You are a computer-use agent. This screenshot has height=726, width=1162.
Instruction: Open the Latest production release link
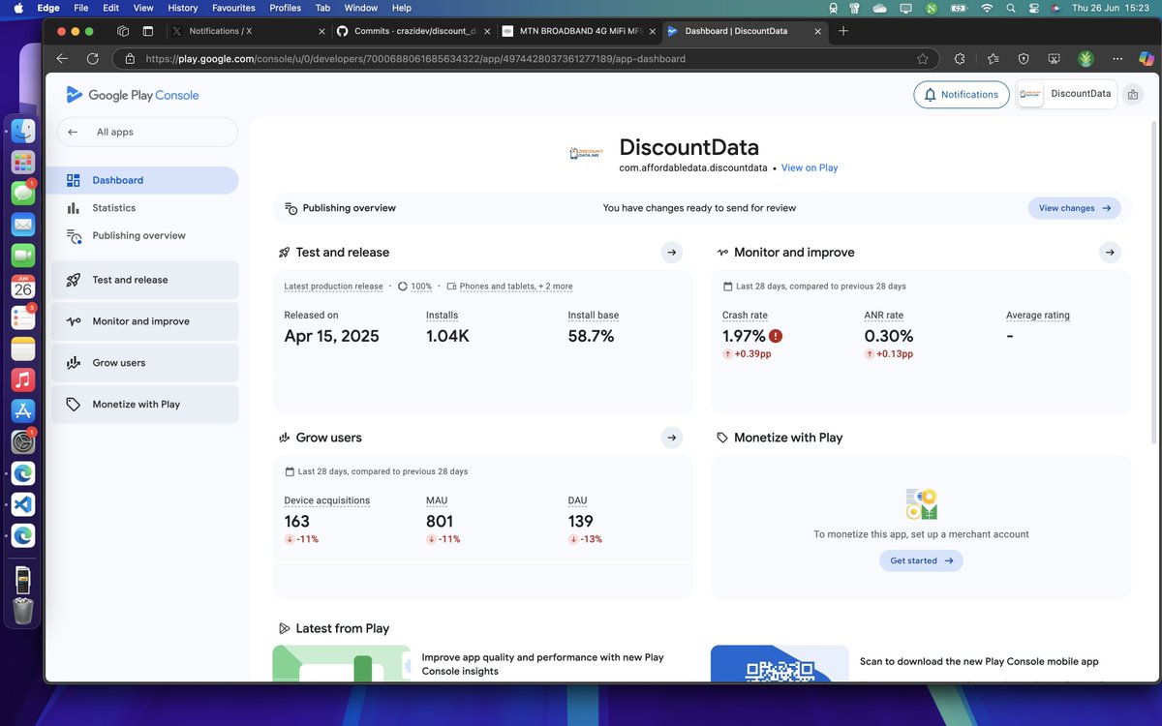pyautogui.click(x=333, y=287)
